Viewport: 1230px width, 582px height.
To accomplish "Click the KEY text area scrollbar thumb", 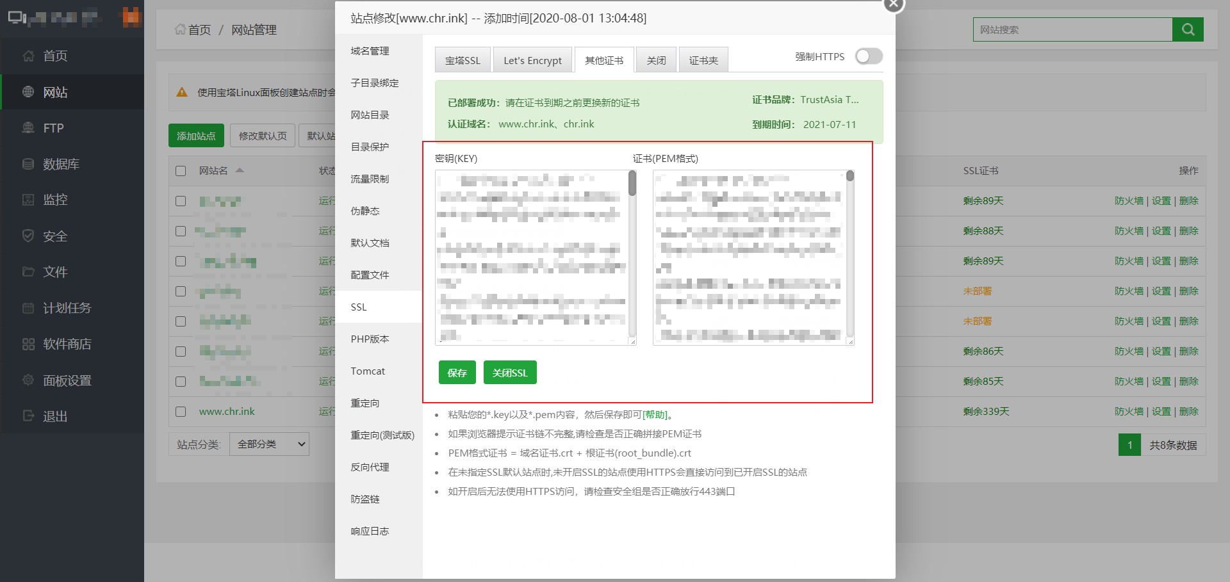I will tap(632, 183).
